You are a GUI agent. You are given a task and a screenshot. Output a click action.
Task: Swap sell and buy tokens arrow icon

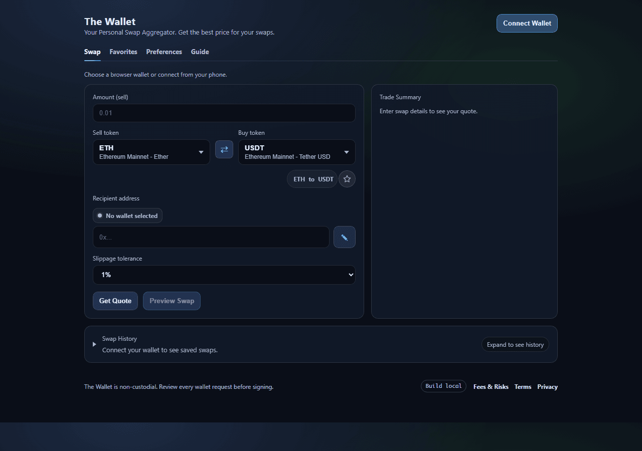224,149
